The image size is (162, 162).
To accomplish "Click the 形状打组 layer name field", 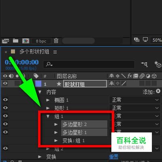I will (x=85, y=84).
